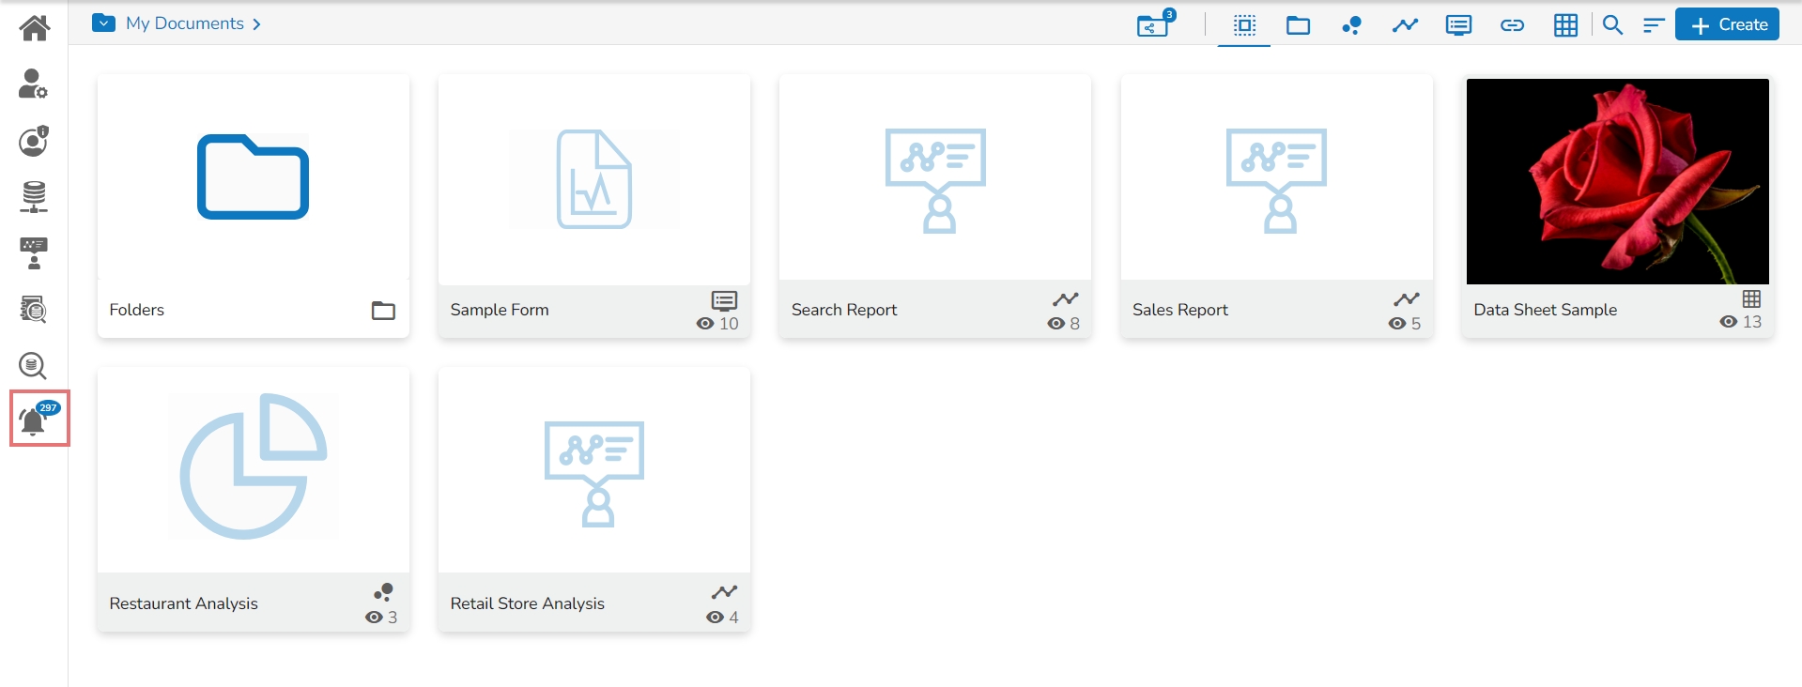Viewport: 1802px width, 687px height.
Task: Click the Sample Form title
Action: (500, 310)
